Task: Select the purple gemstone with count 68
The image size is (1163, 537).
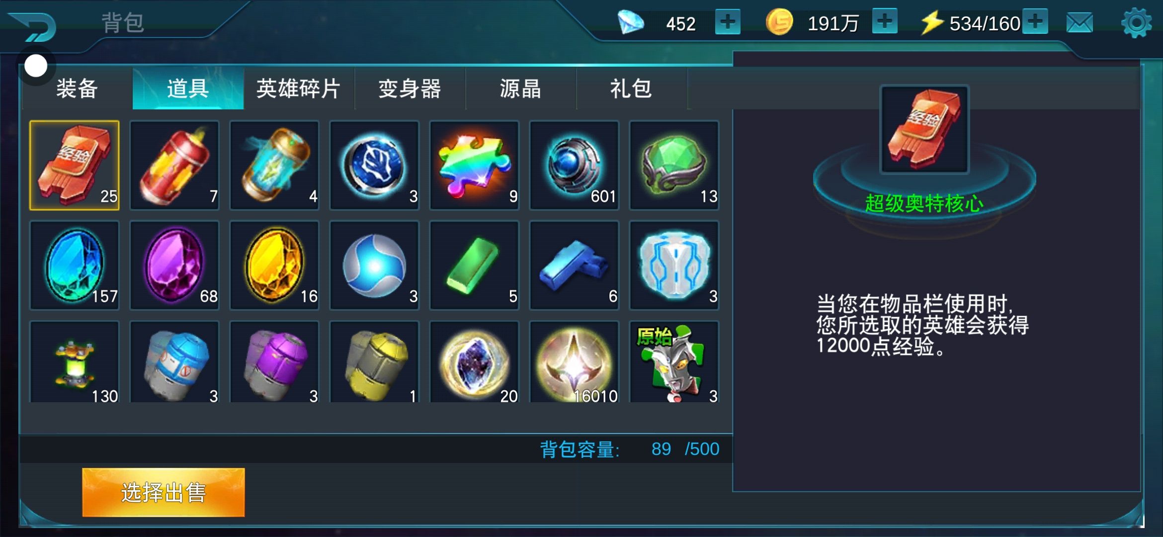Action: tap(174, 265)
